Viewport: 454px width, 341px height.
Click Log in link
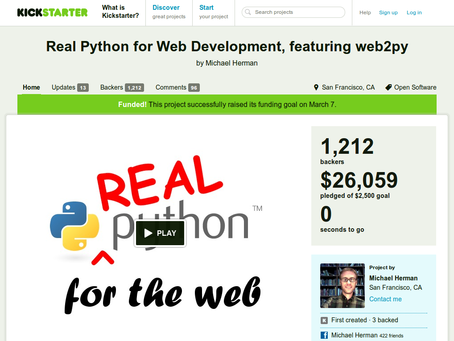[x=414, y=12]
